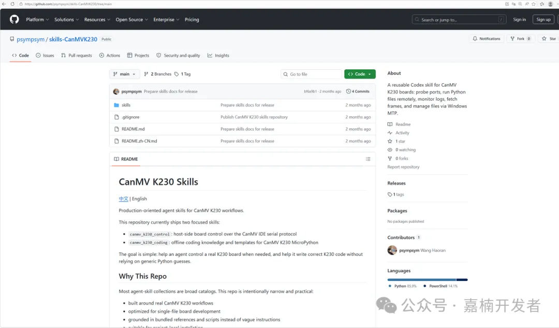
Task: Click the skills folder icon
Action: pos(116,105)
